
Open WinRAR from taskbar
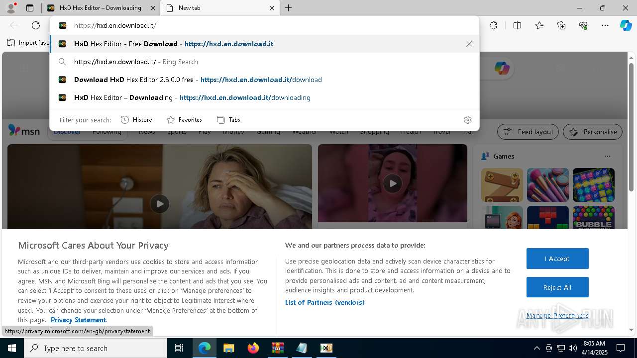[x=277, y=348]
